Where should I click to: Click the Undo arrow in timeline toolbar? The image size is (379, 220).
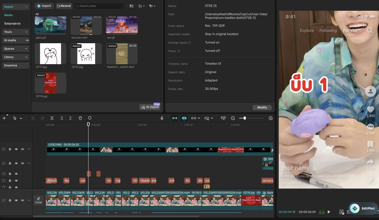coord(33,118)
